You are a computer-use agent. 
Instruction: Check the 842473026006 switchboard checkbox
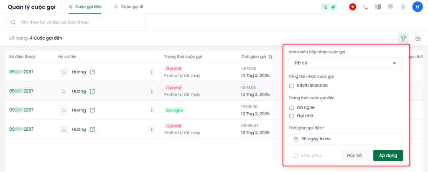coord(291,86)
